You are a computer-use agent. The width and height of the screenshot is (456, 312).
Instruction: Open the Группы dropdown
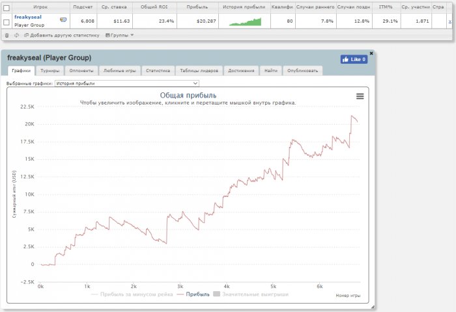(119, 35)
